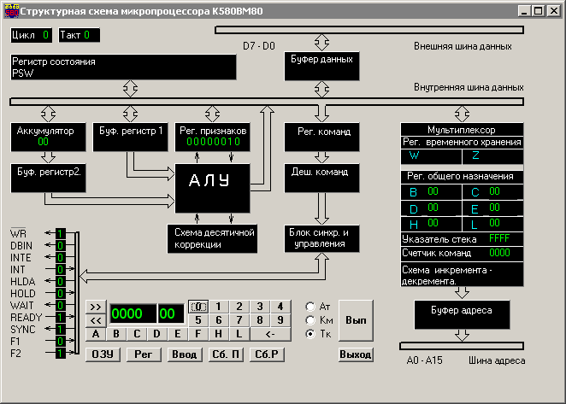Screen dimensions: 566x404
Task: Click the Выход exit button
Action: tap(356, 354)
